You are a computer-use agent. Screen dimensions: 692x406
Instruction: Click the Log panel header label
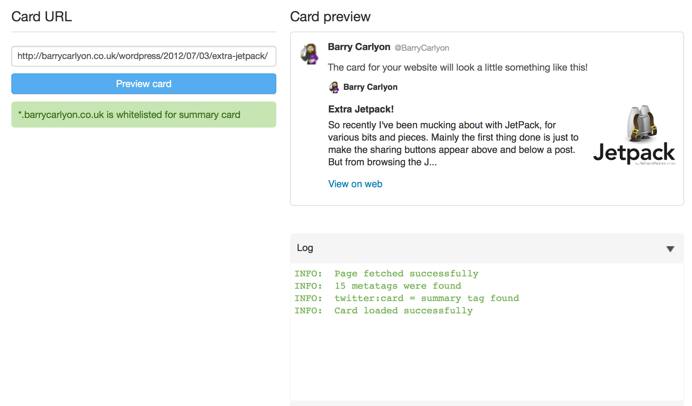[x=305, y=248]
